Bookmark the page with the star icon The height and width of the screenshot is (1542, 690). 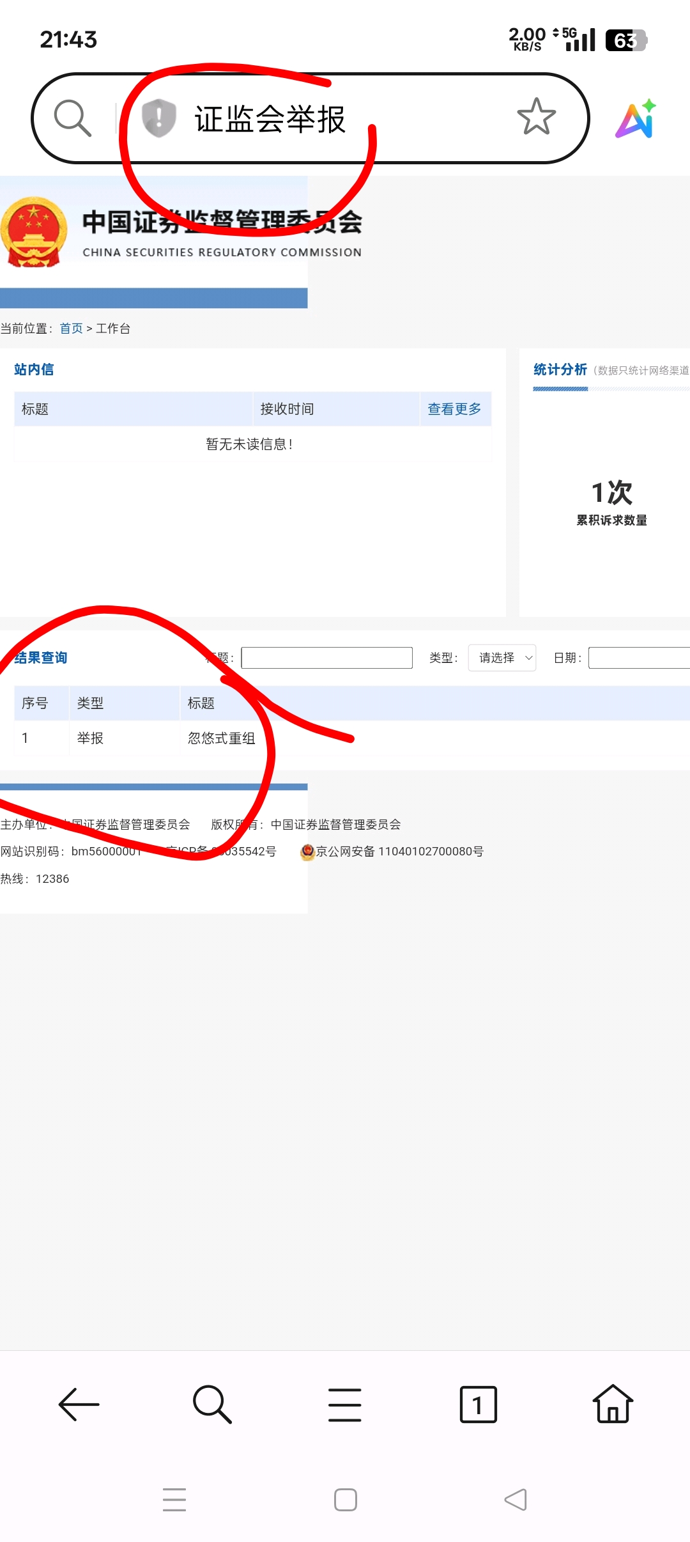(x=536, y=116)
